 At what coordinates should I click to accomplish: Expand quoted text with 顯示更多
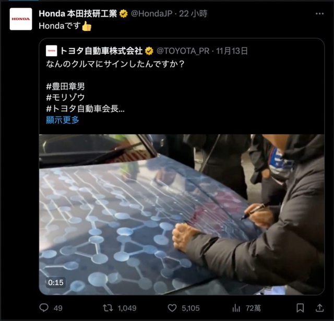63,120
